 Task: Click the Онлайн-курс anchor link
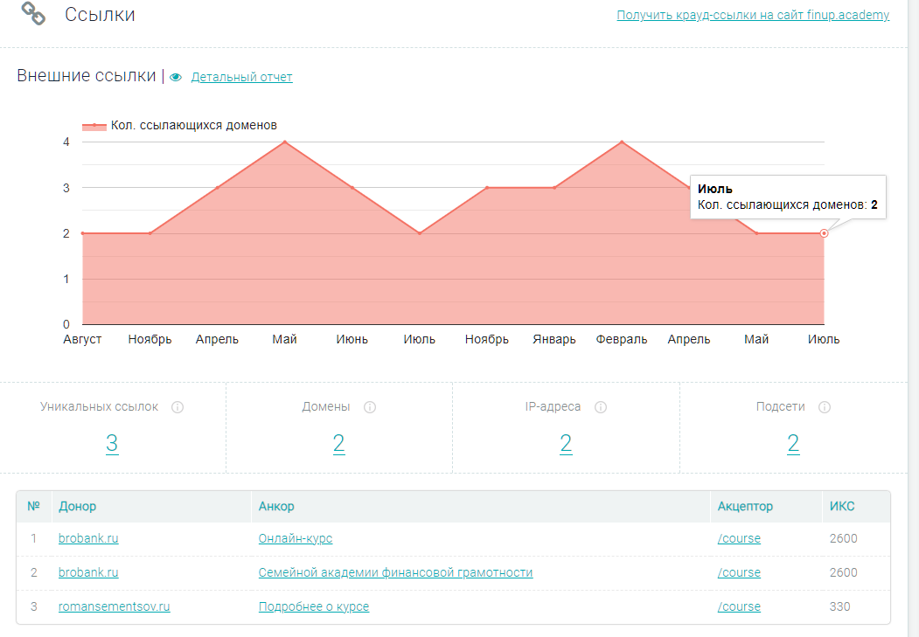pos(295,538)
